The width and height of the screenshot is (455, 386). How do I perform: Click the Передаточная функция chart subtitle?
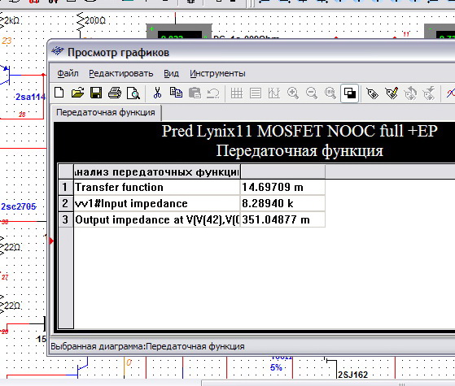point(300,151)
